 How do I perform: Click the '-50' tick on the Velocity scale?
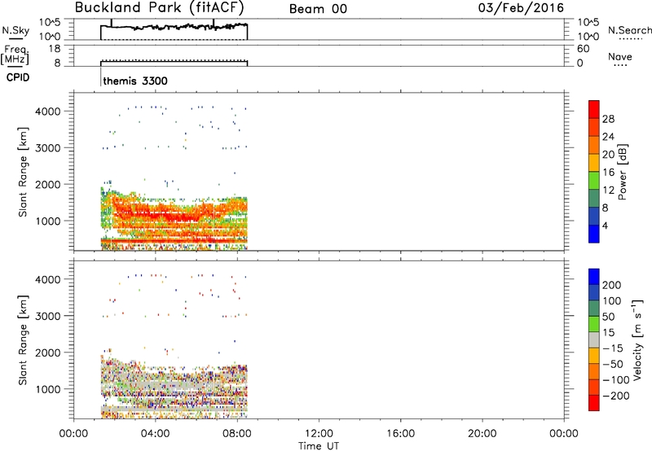[x=613, y=364]
